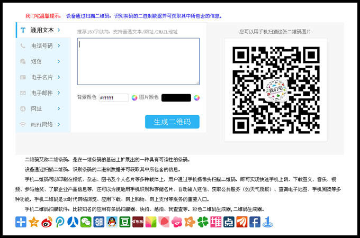Share to QQ penguin icon
Image resolution: width=360 pixels, height=238 pixels.
(x=112, y=222)
